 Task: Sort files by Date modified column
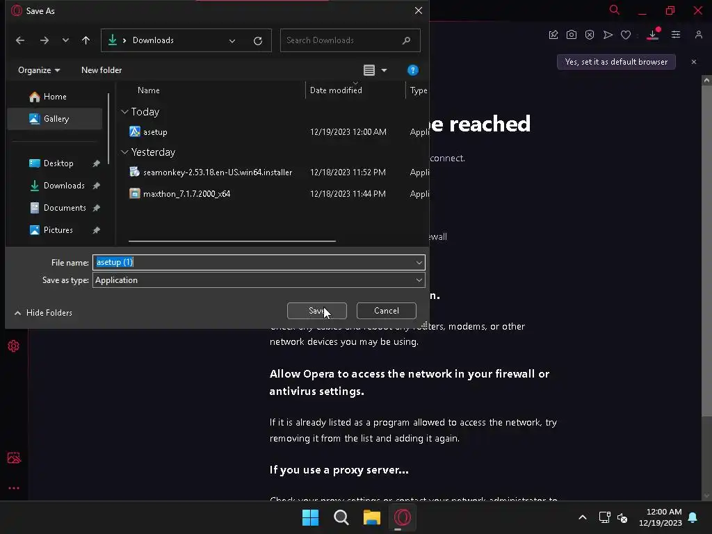click(336, 90)
